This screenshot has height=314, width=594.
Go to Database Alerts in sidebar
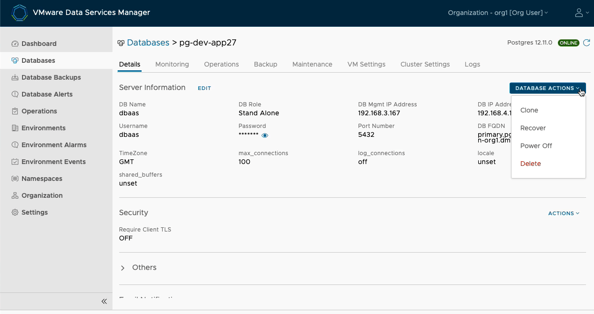point(47,94)
